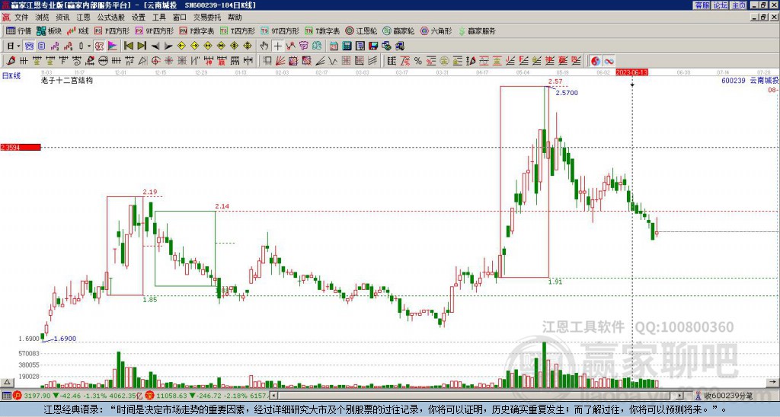The height and width of the screenshot is (417, 780).
Task: Open 赢家服务 services
Action: pyautogui.click(x=477, y=30)
